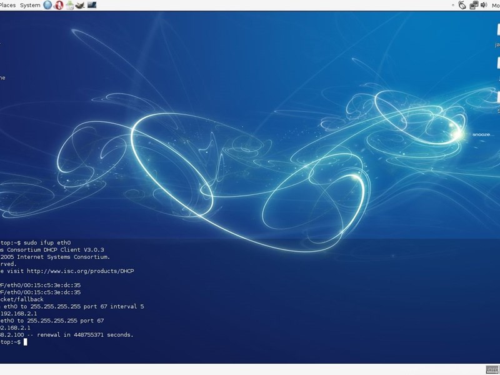The height and width of the screenshot is (375, 500).
Task: Launch the red Opera browser icon
Action: click(x=59, y=5)
